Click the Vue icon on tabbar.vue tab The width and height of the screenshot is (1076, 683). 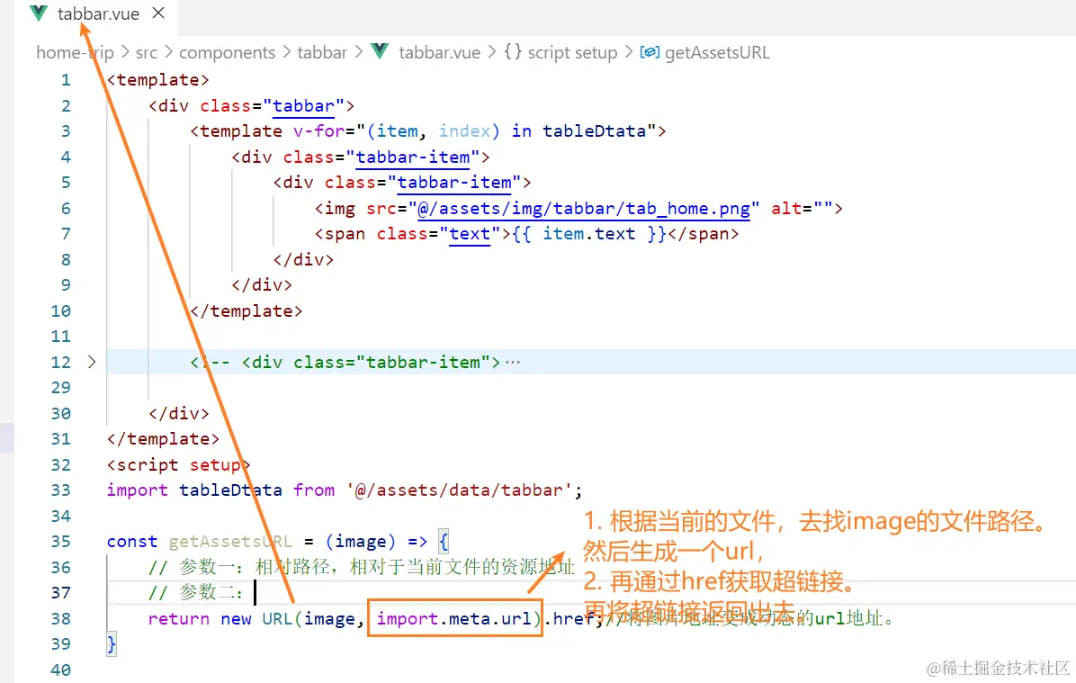point(39,13)
